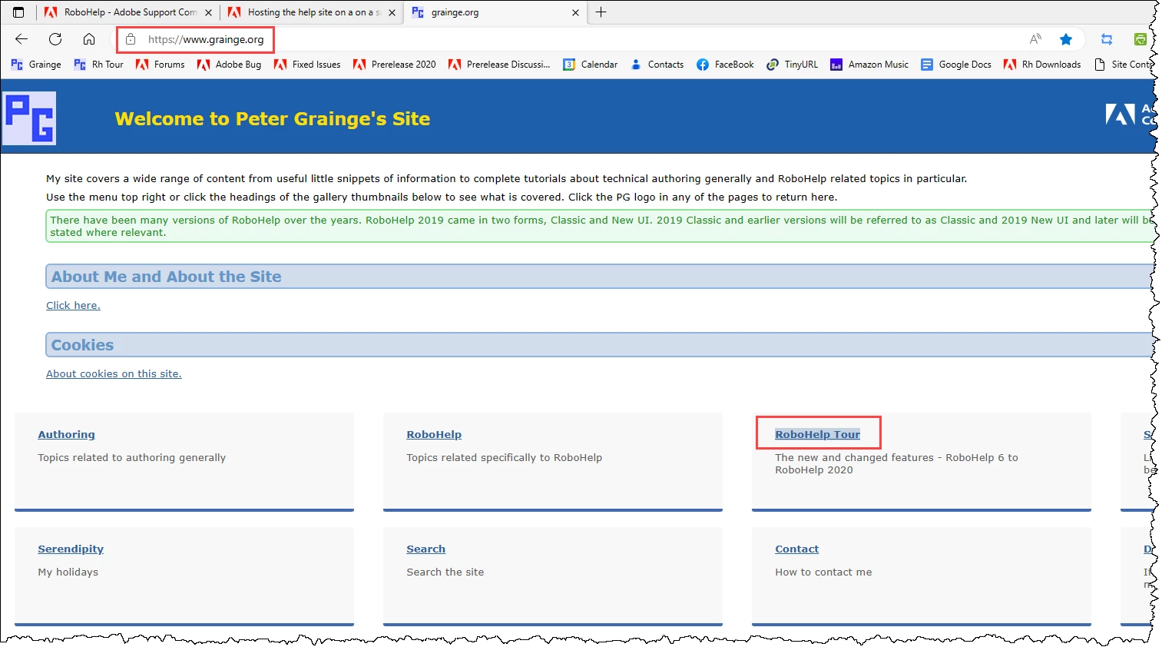Open the Forums bookmark

click(160, 65)
